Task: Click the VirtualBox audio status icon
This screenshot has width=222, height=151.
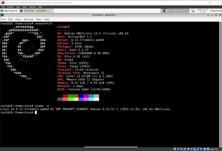Action: [181, 149]
